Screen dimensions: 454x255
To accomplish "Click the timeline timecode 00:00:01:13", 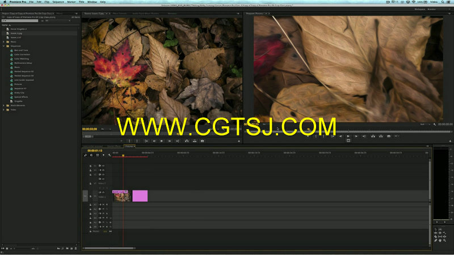I will pos(95,151).
